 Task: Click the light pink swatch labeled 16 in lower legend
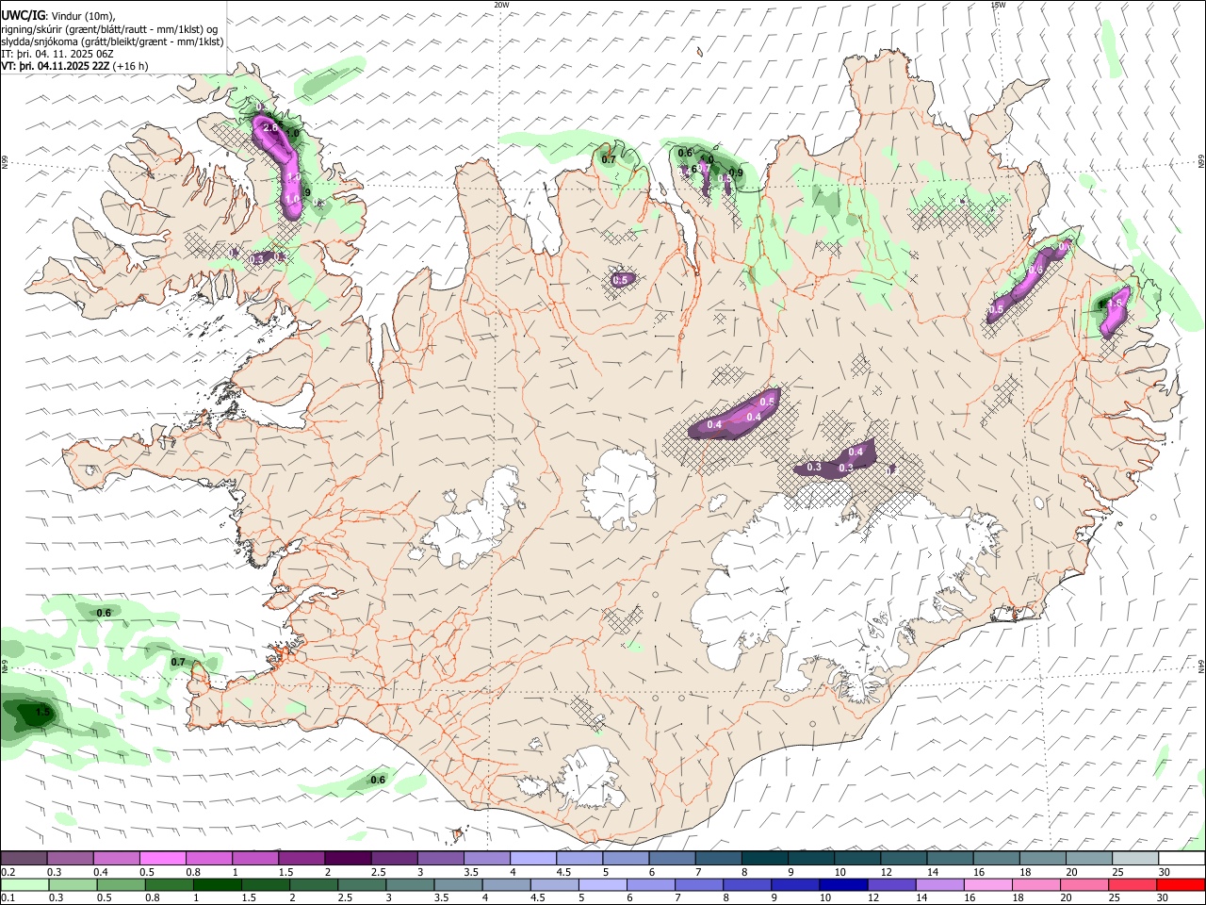click(x=987, y=885)
